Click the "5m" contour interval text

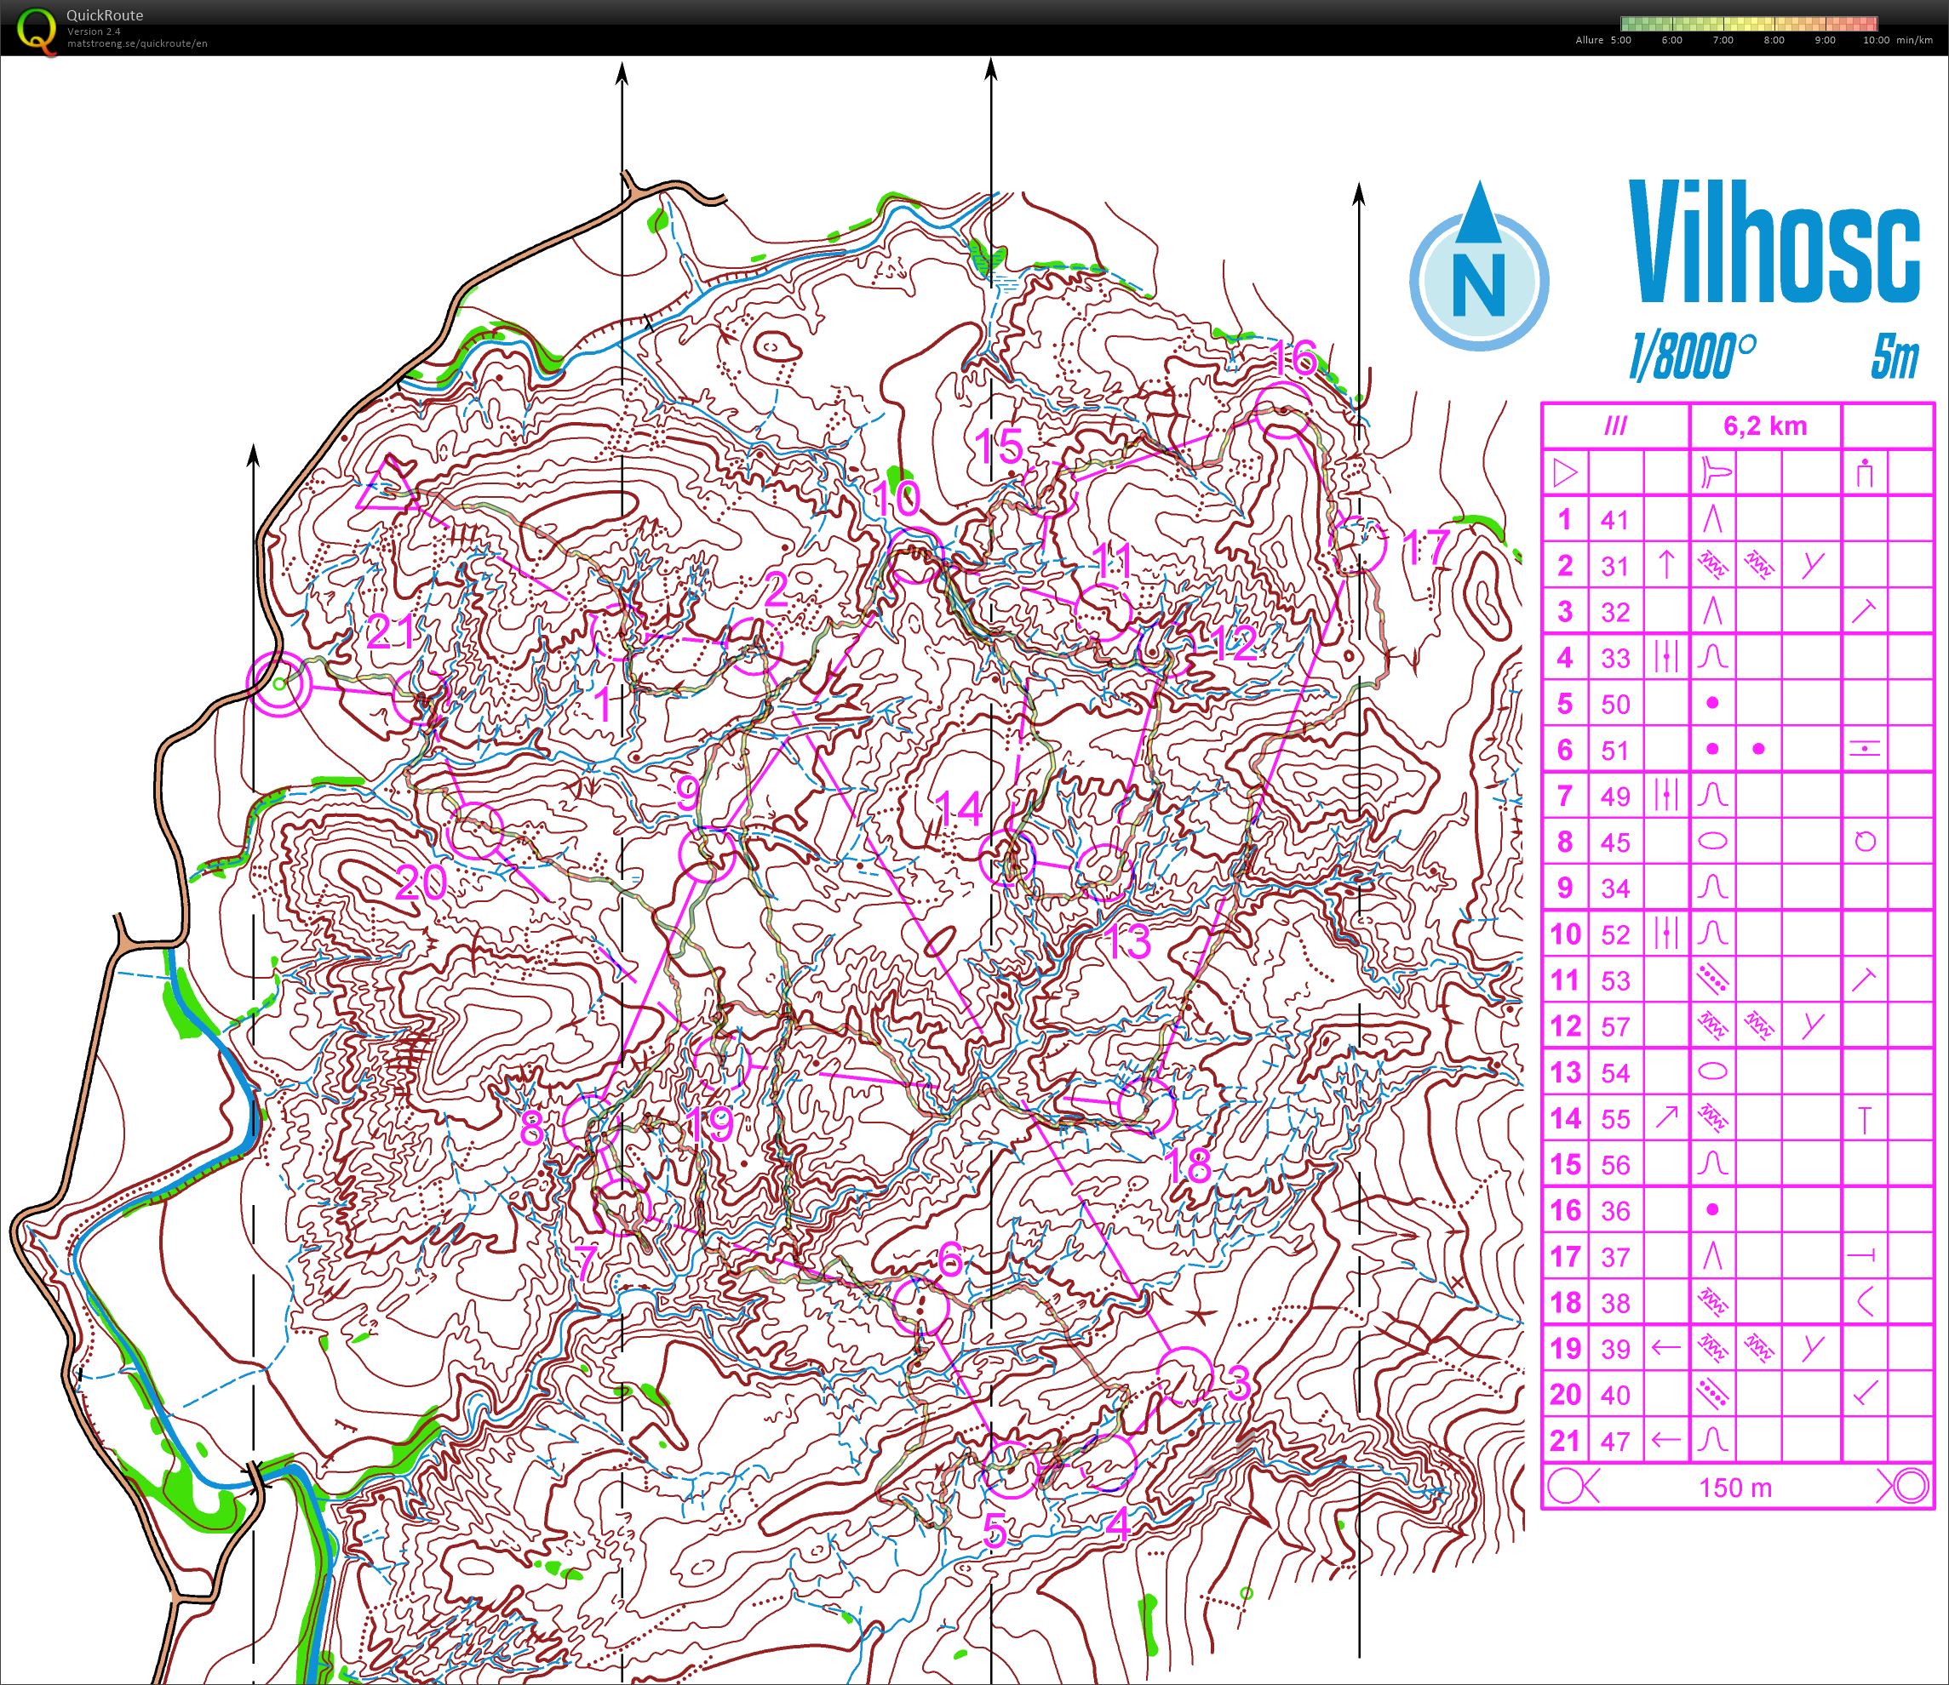click(x=1894, y=357)
